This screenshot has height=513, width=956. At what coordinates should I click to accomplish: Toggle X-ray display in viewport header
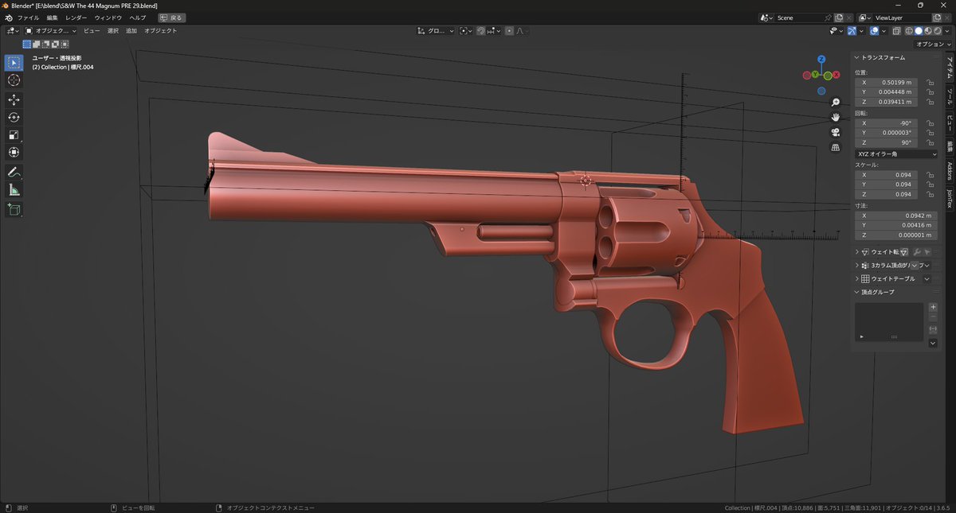897,31
